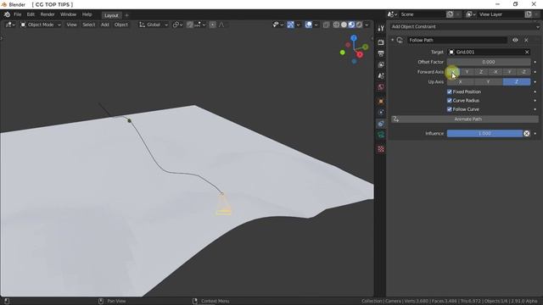Open the viewport Add menu

(x=105, y=25)
